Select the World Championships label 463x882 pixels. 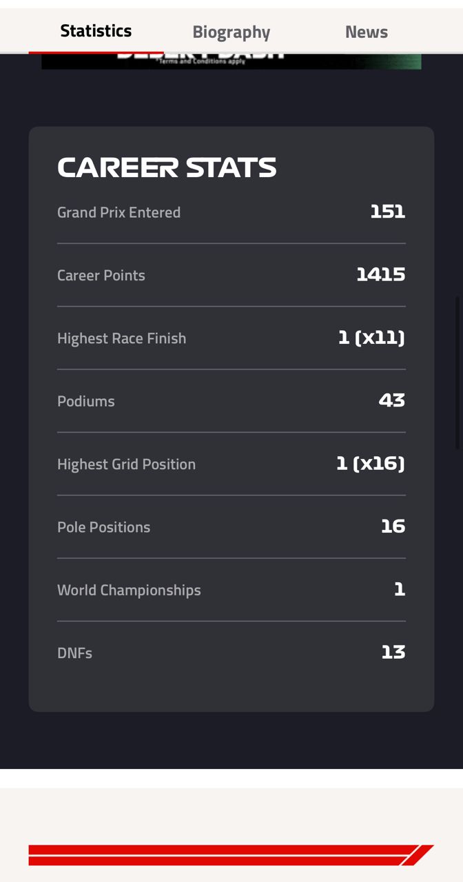coord(129,590)
